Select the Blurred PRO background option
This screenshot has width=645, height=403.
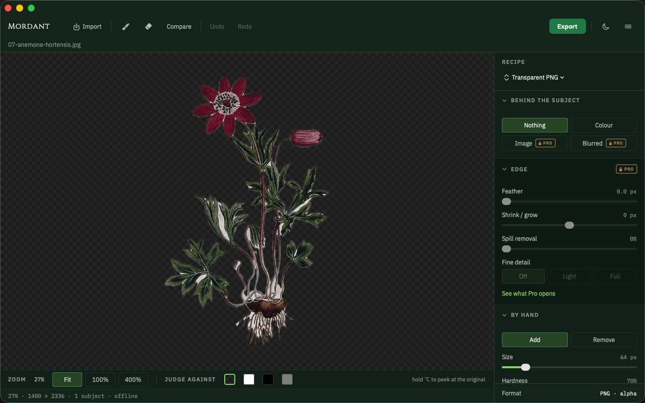coord(604,144)
